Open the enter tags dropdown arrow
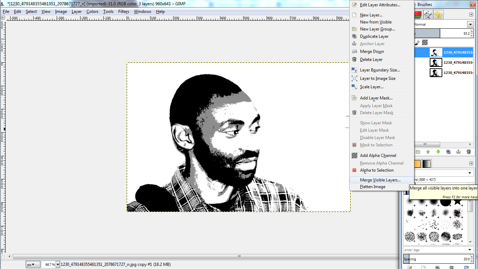Screen dimensions: 478x269 tap(470, 250)
